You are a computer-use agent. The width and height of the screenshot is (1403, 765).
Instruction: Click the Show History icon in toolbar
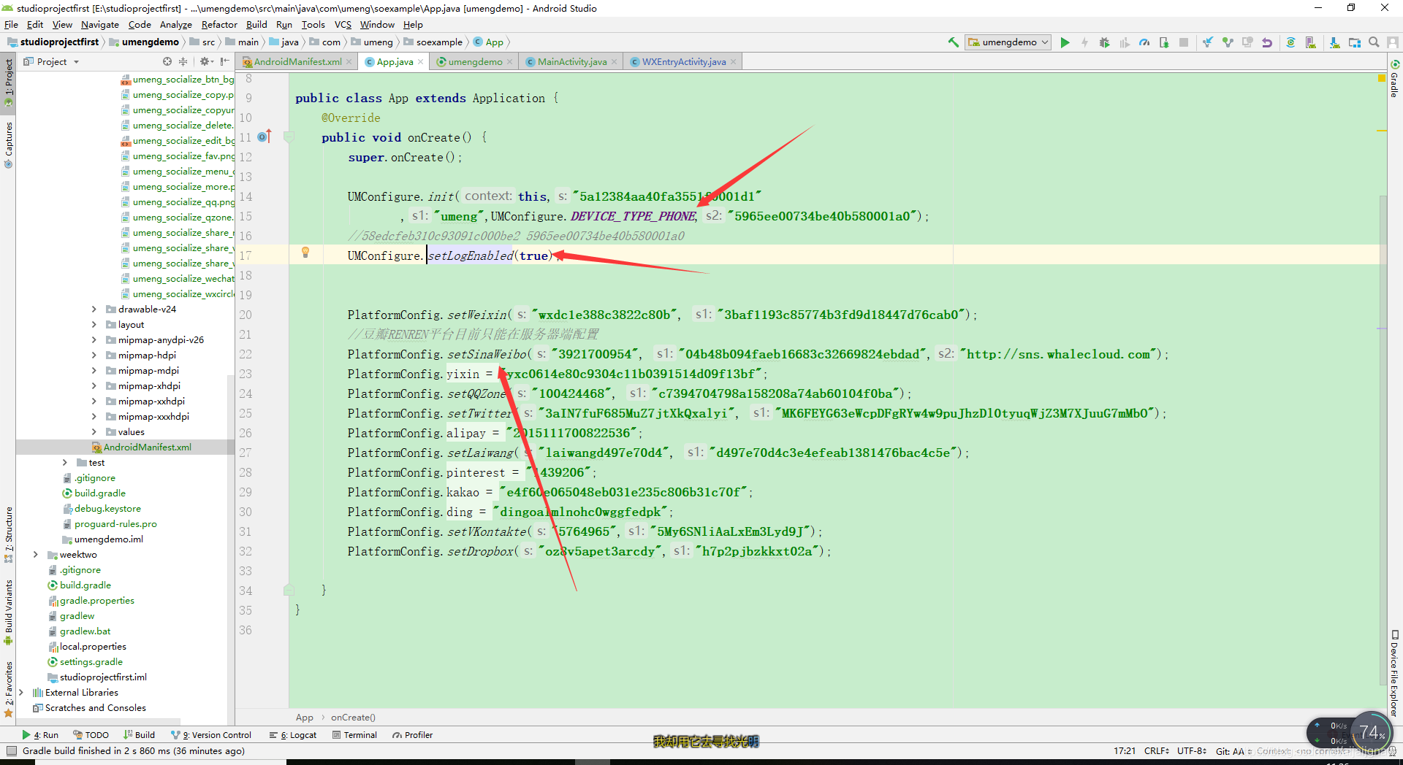click(x=1247, y=42)
